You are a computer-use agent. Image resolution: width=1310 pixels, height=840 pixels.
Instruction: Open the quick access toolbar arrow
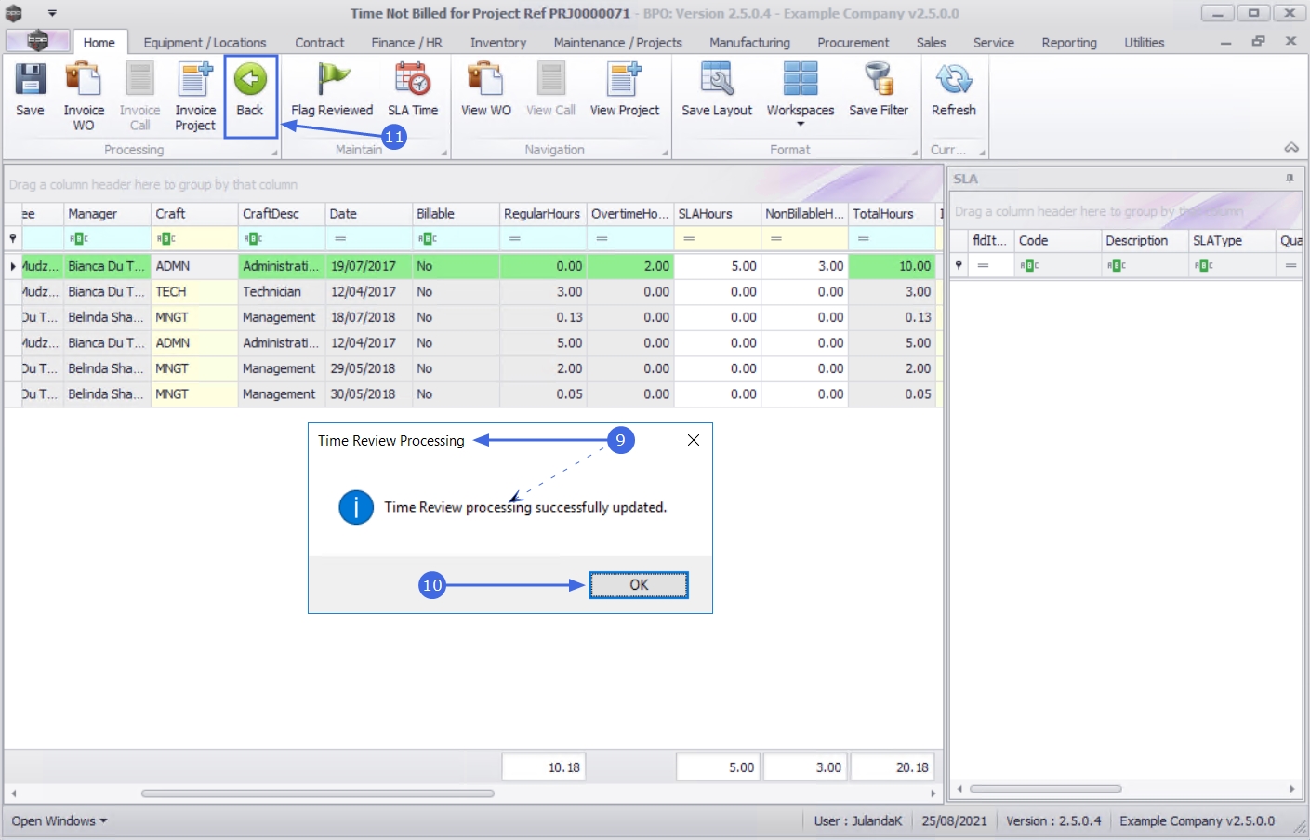(x=52, y=13)
